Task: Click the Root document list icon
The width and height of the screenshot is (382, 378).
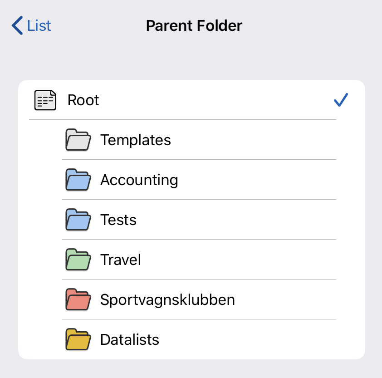Action: (x=45, y=100)
